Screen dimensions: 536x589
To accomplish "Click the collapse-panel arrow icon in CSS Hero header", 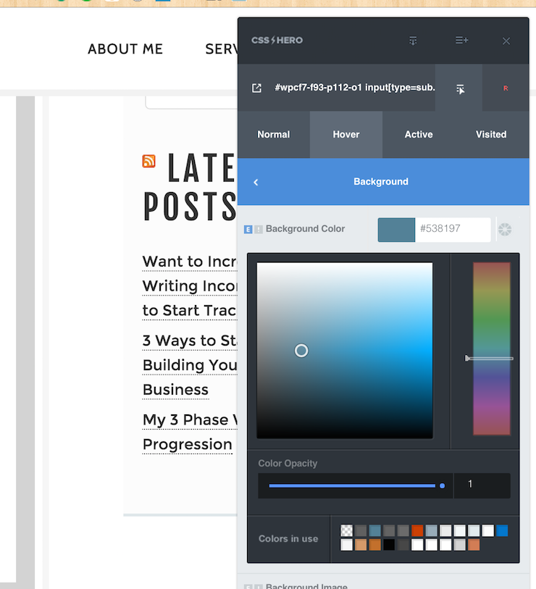I will pyautogui.click(x=413, y=41).
